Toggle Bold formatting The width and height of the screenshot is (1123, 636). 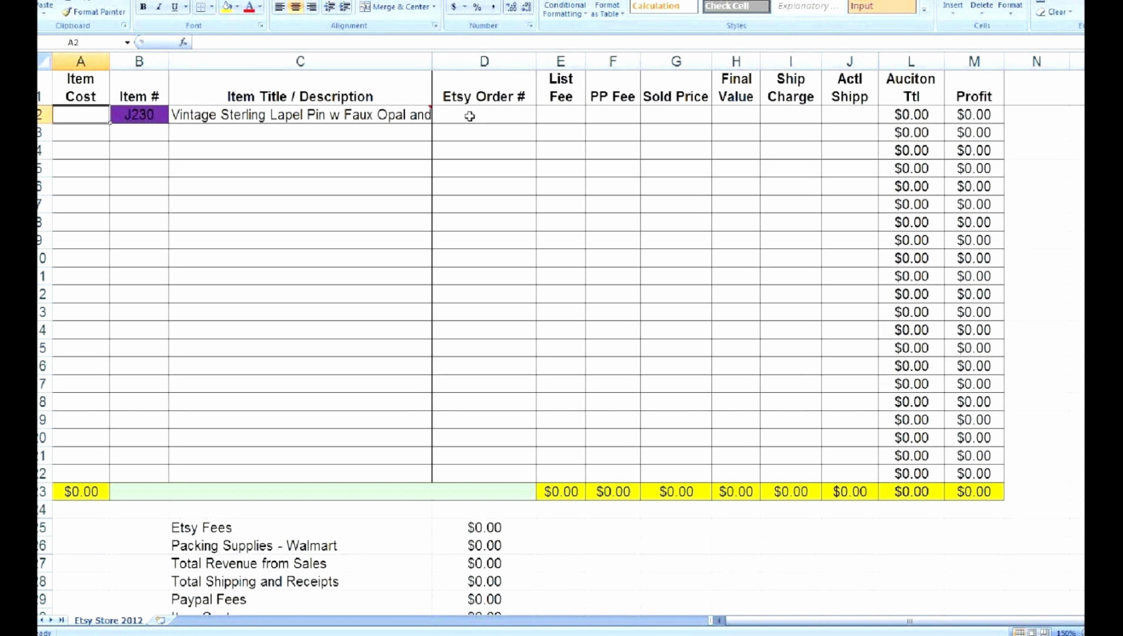click(x=142, y=7)
